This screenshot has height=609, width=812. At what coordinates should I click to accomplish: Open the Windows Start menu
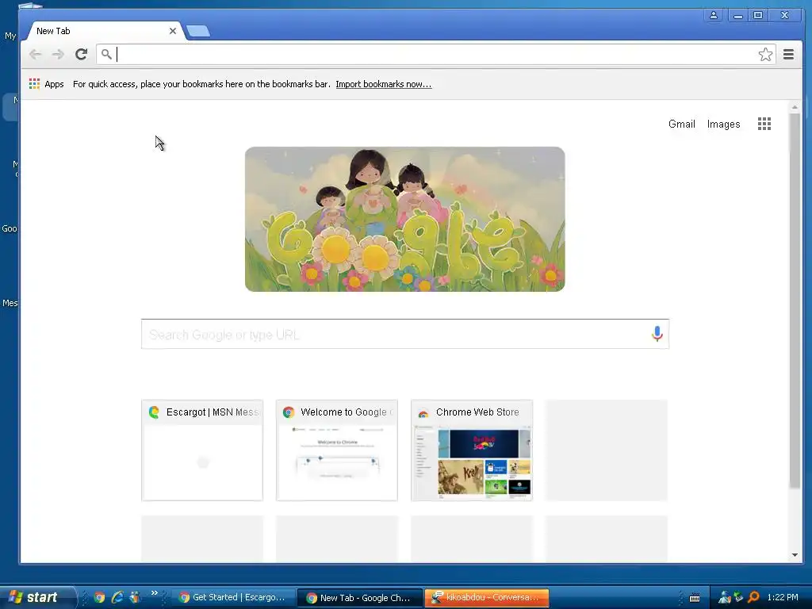pyautogui.click(x=38, y=597)
